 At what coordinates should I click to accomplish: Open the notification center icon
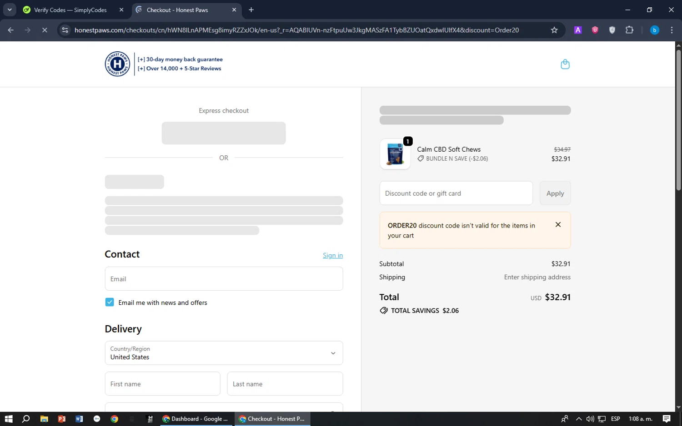pyautogui.click(x=667, y=419)
